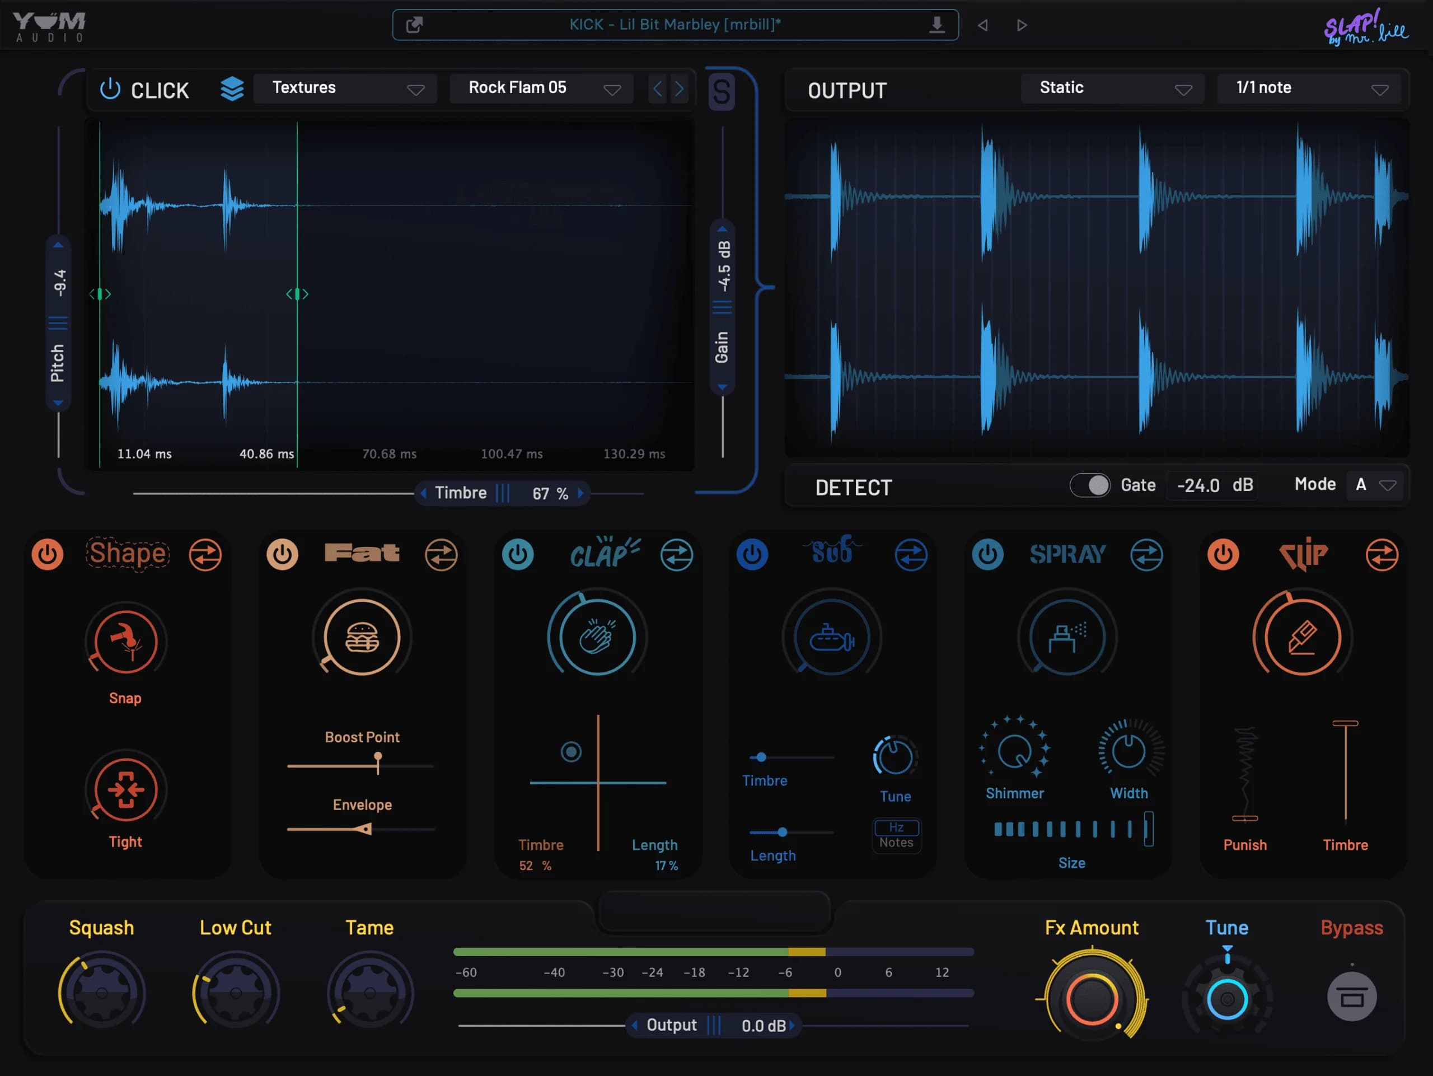The image size is (1433, 1076).
Task: Toggle the Clap module power button
Action: click(518, 555)
